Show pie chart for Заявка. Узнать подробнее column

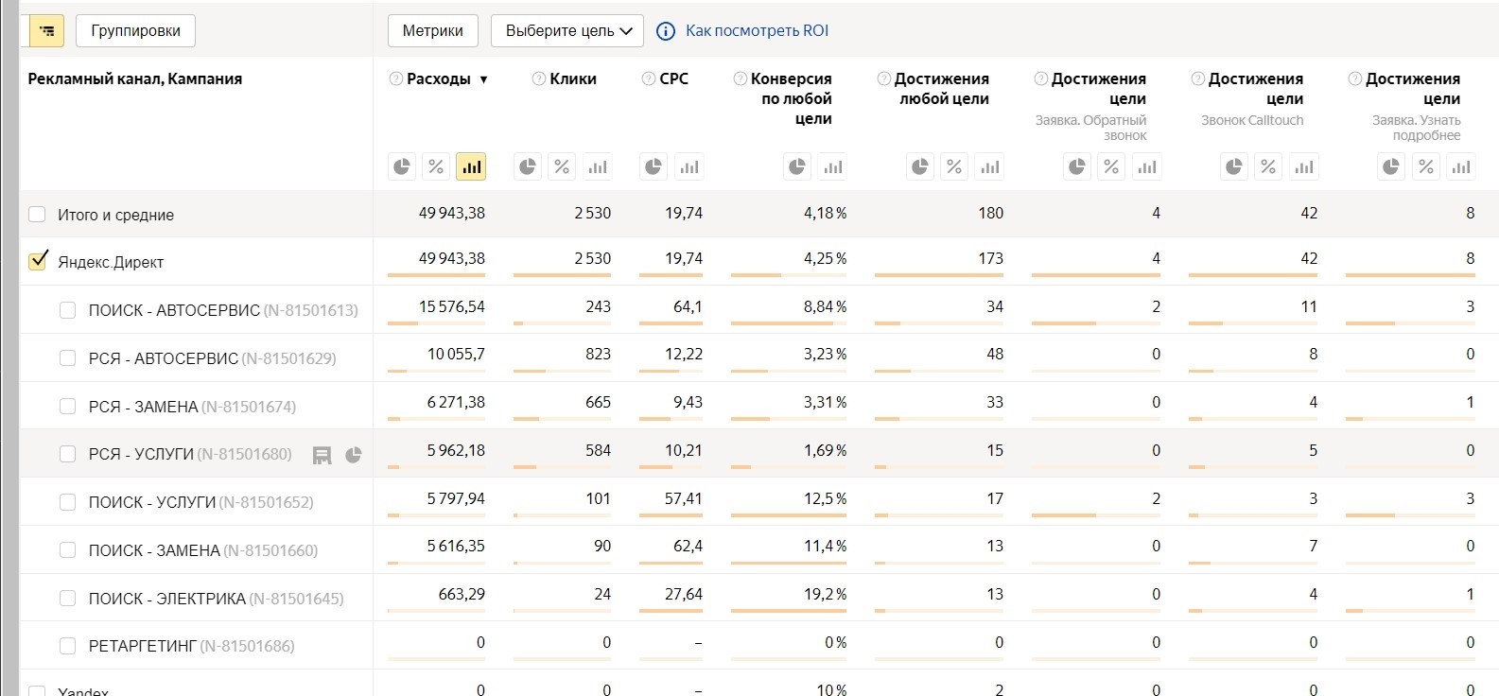click(1391, 167)
